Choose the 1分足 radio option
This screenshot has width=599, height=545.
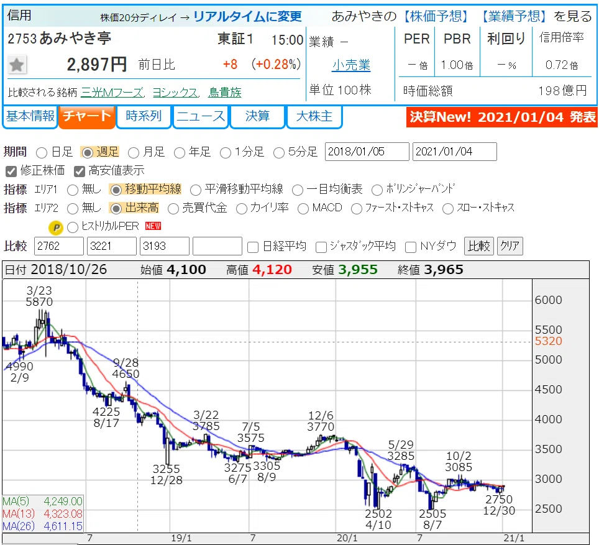point(226,153)
